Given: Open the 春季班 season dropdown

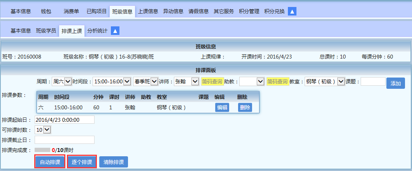Looking at the screenshot, I should (145, 81).
